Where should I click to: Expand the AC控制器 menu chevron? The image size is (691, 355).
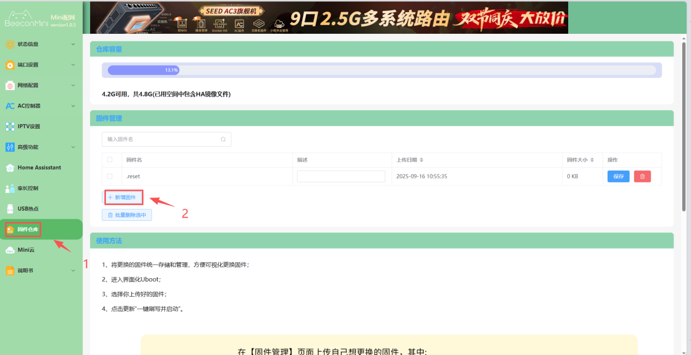[x=73, y=106]
